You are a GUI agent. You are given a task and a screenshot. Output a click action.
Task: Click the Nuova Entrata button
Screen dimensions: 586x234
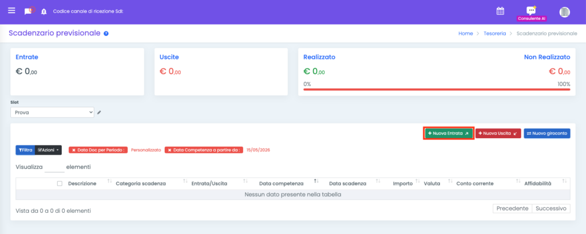click(449, 133)
